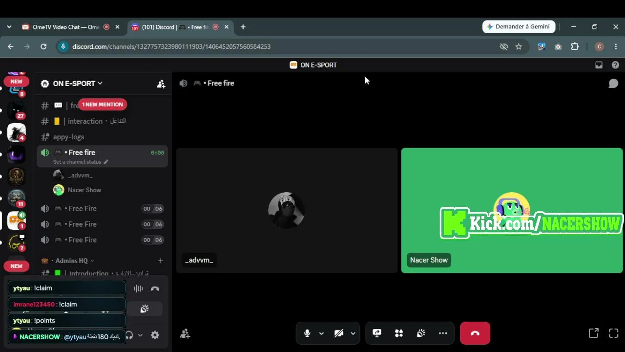
Task: Click the discord.com address bar URL
Action: pyautogui.click(x=171, y=46)
